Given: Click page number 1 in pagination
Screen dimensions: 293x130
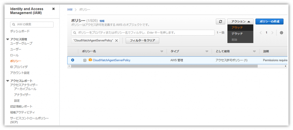Looking at the screenshot, I should [x=266, y=33].
